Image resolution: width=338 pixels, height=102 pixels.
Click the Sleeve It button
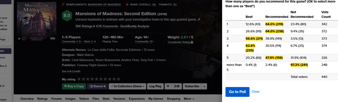[x=97, y=86]
